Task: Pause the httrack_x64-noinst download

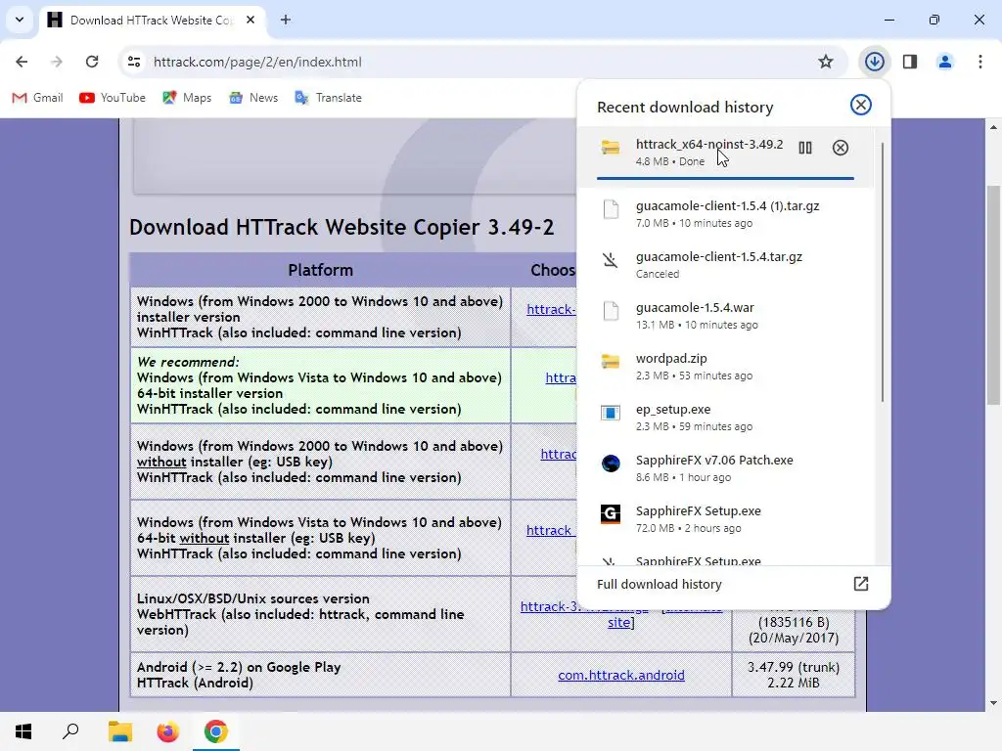Action: (x=805, y=149)
